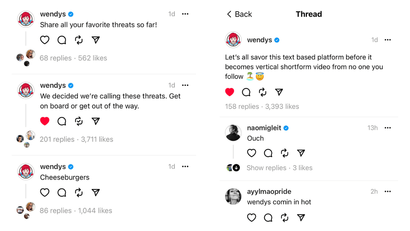Share naomigleit's "Ouch" reply via the send icon
This screenshot has height=231, width=410.
pos(301,153)
